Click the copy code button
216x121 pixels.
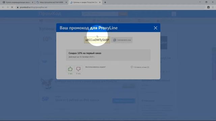coord(122,40)
